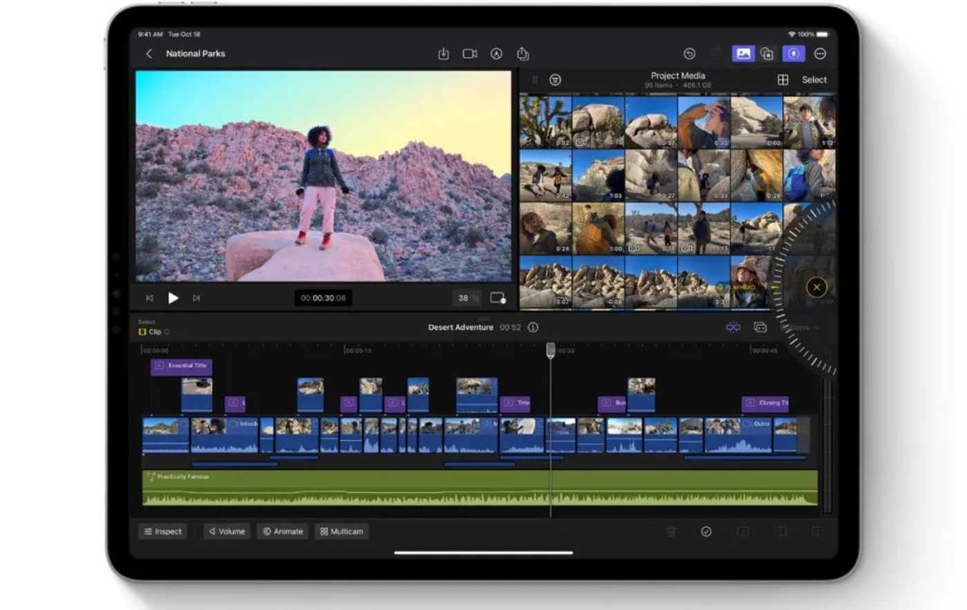Click the undo icon

pos(689,54)
